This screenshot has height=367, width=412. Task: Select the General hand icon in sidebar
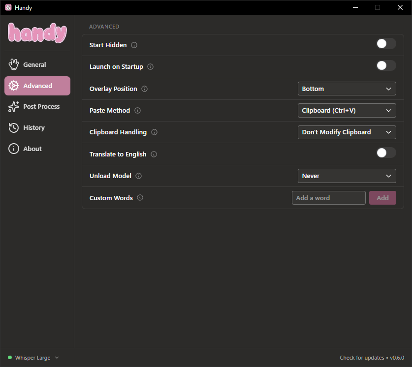click(14, 64)
